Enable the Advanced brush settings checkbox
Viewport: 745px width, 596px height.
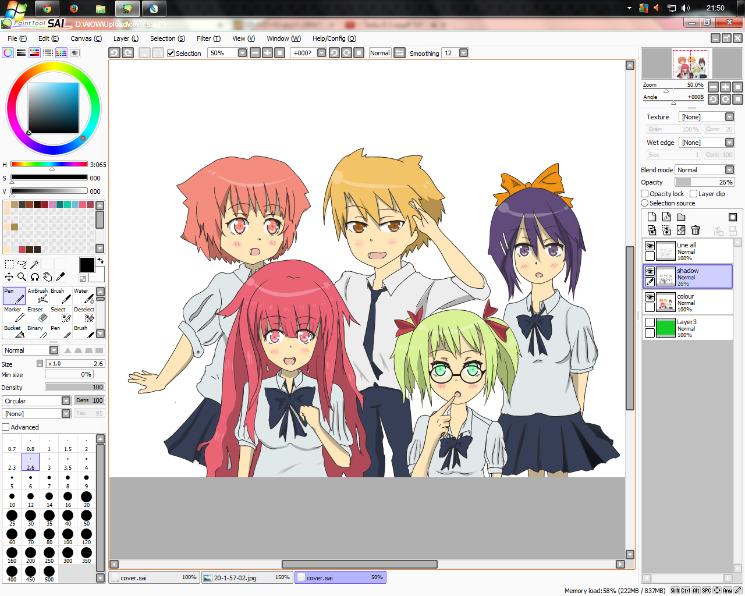pos(6,427)
